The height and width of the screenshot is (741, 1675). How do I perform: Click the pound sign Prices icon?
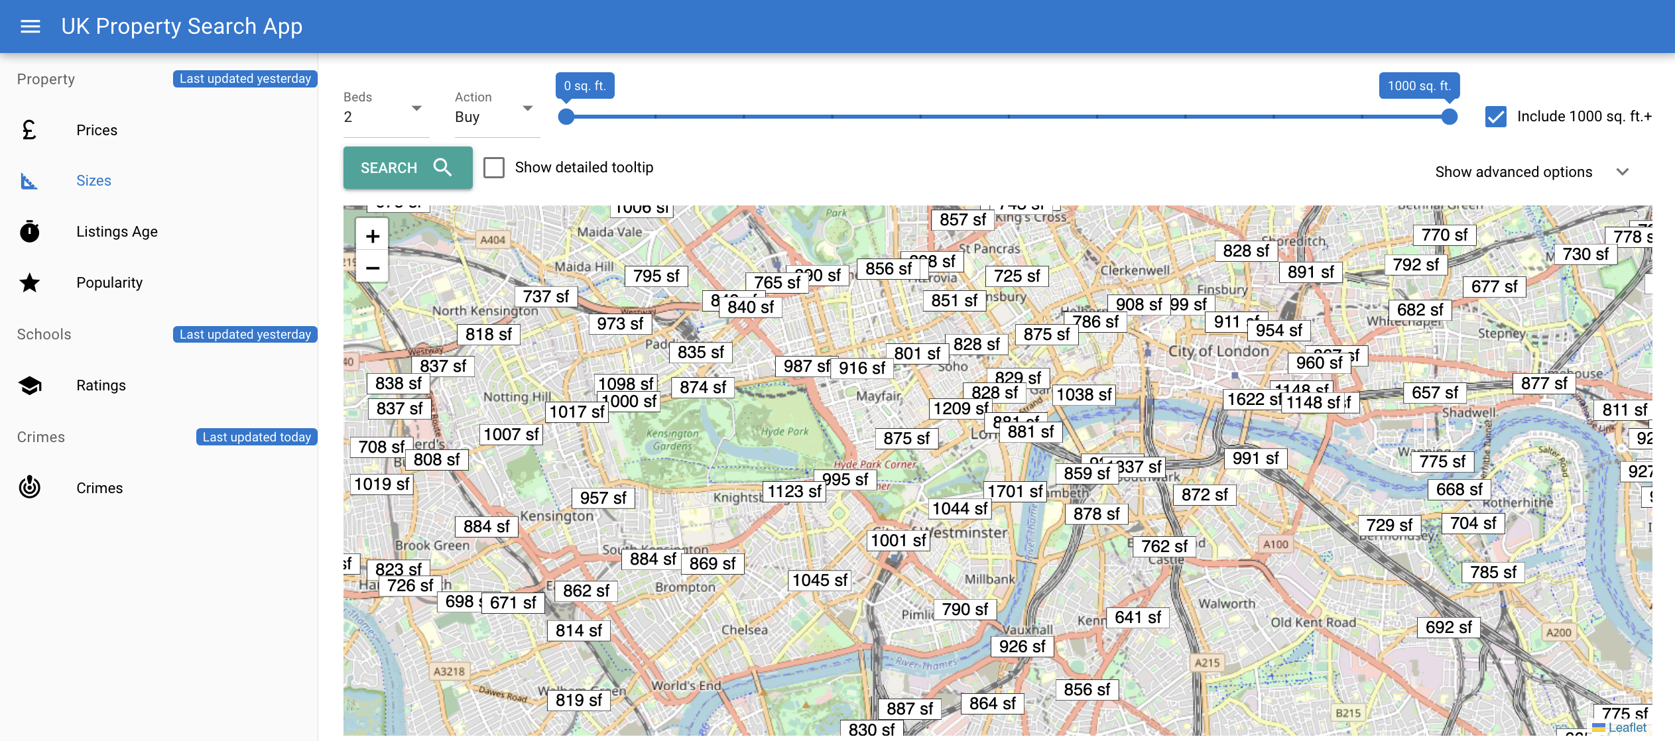point(29,130)
